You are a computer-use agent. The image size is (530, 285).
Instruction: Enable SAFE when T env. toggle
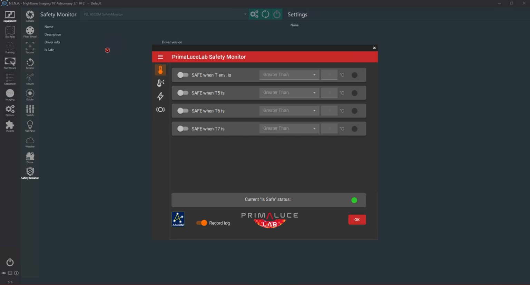pos(183,75)
